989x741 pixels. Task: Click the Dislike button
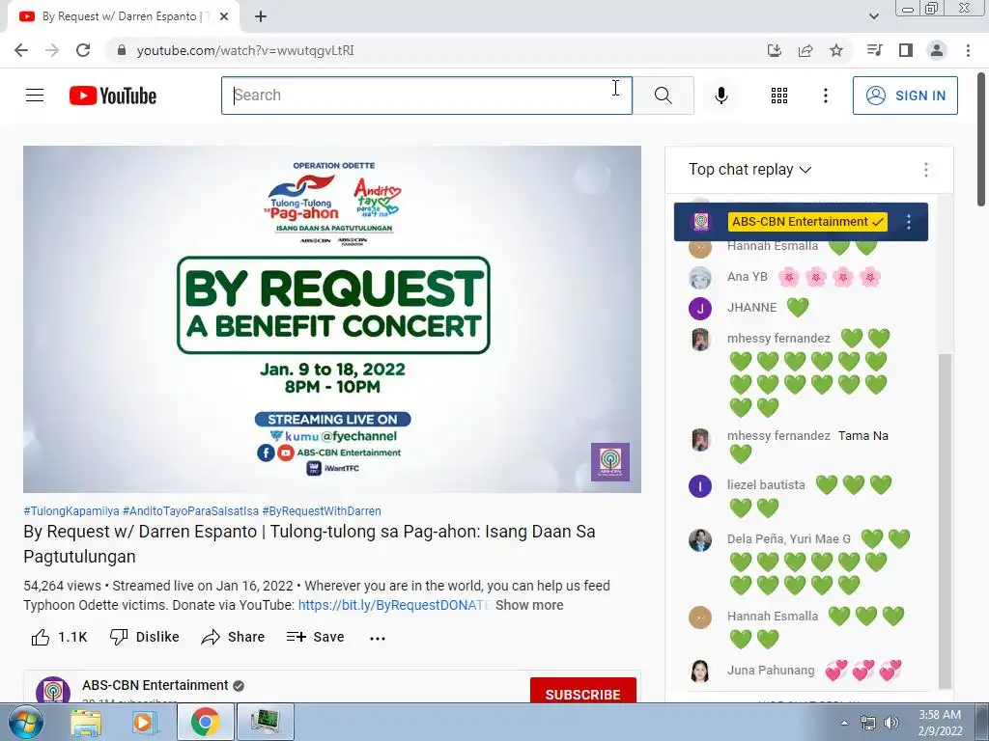145,637
